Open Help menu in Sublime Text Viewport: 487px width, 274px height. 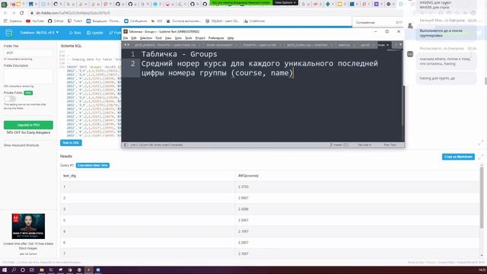(x=231, y=38)
